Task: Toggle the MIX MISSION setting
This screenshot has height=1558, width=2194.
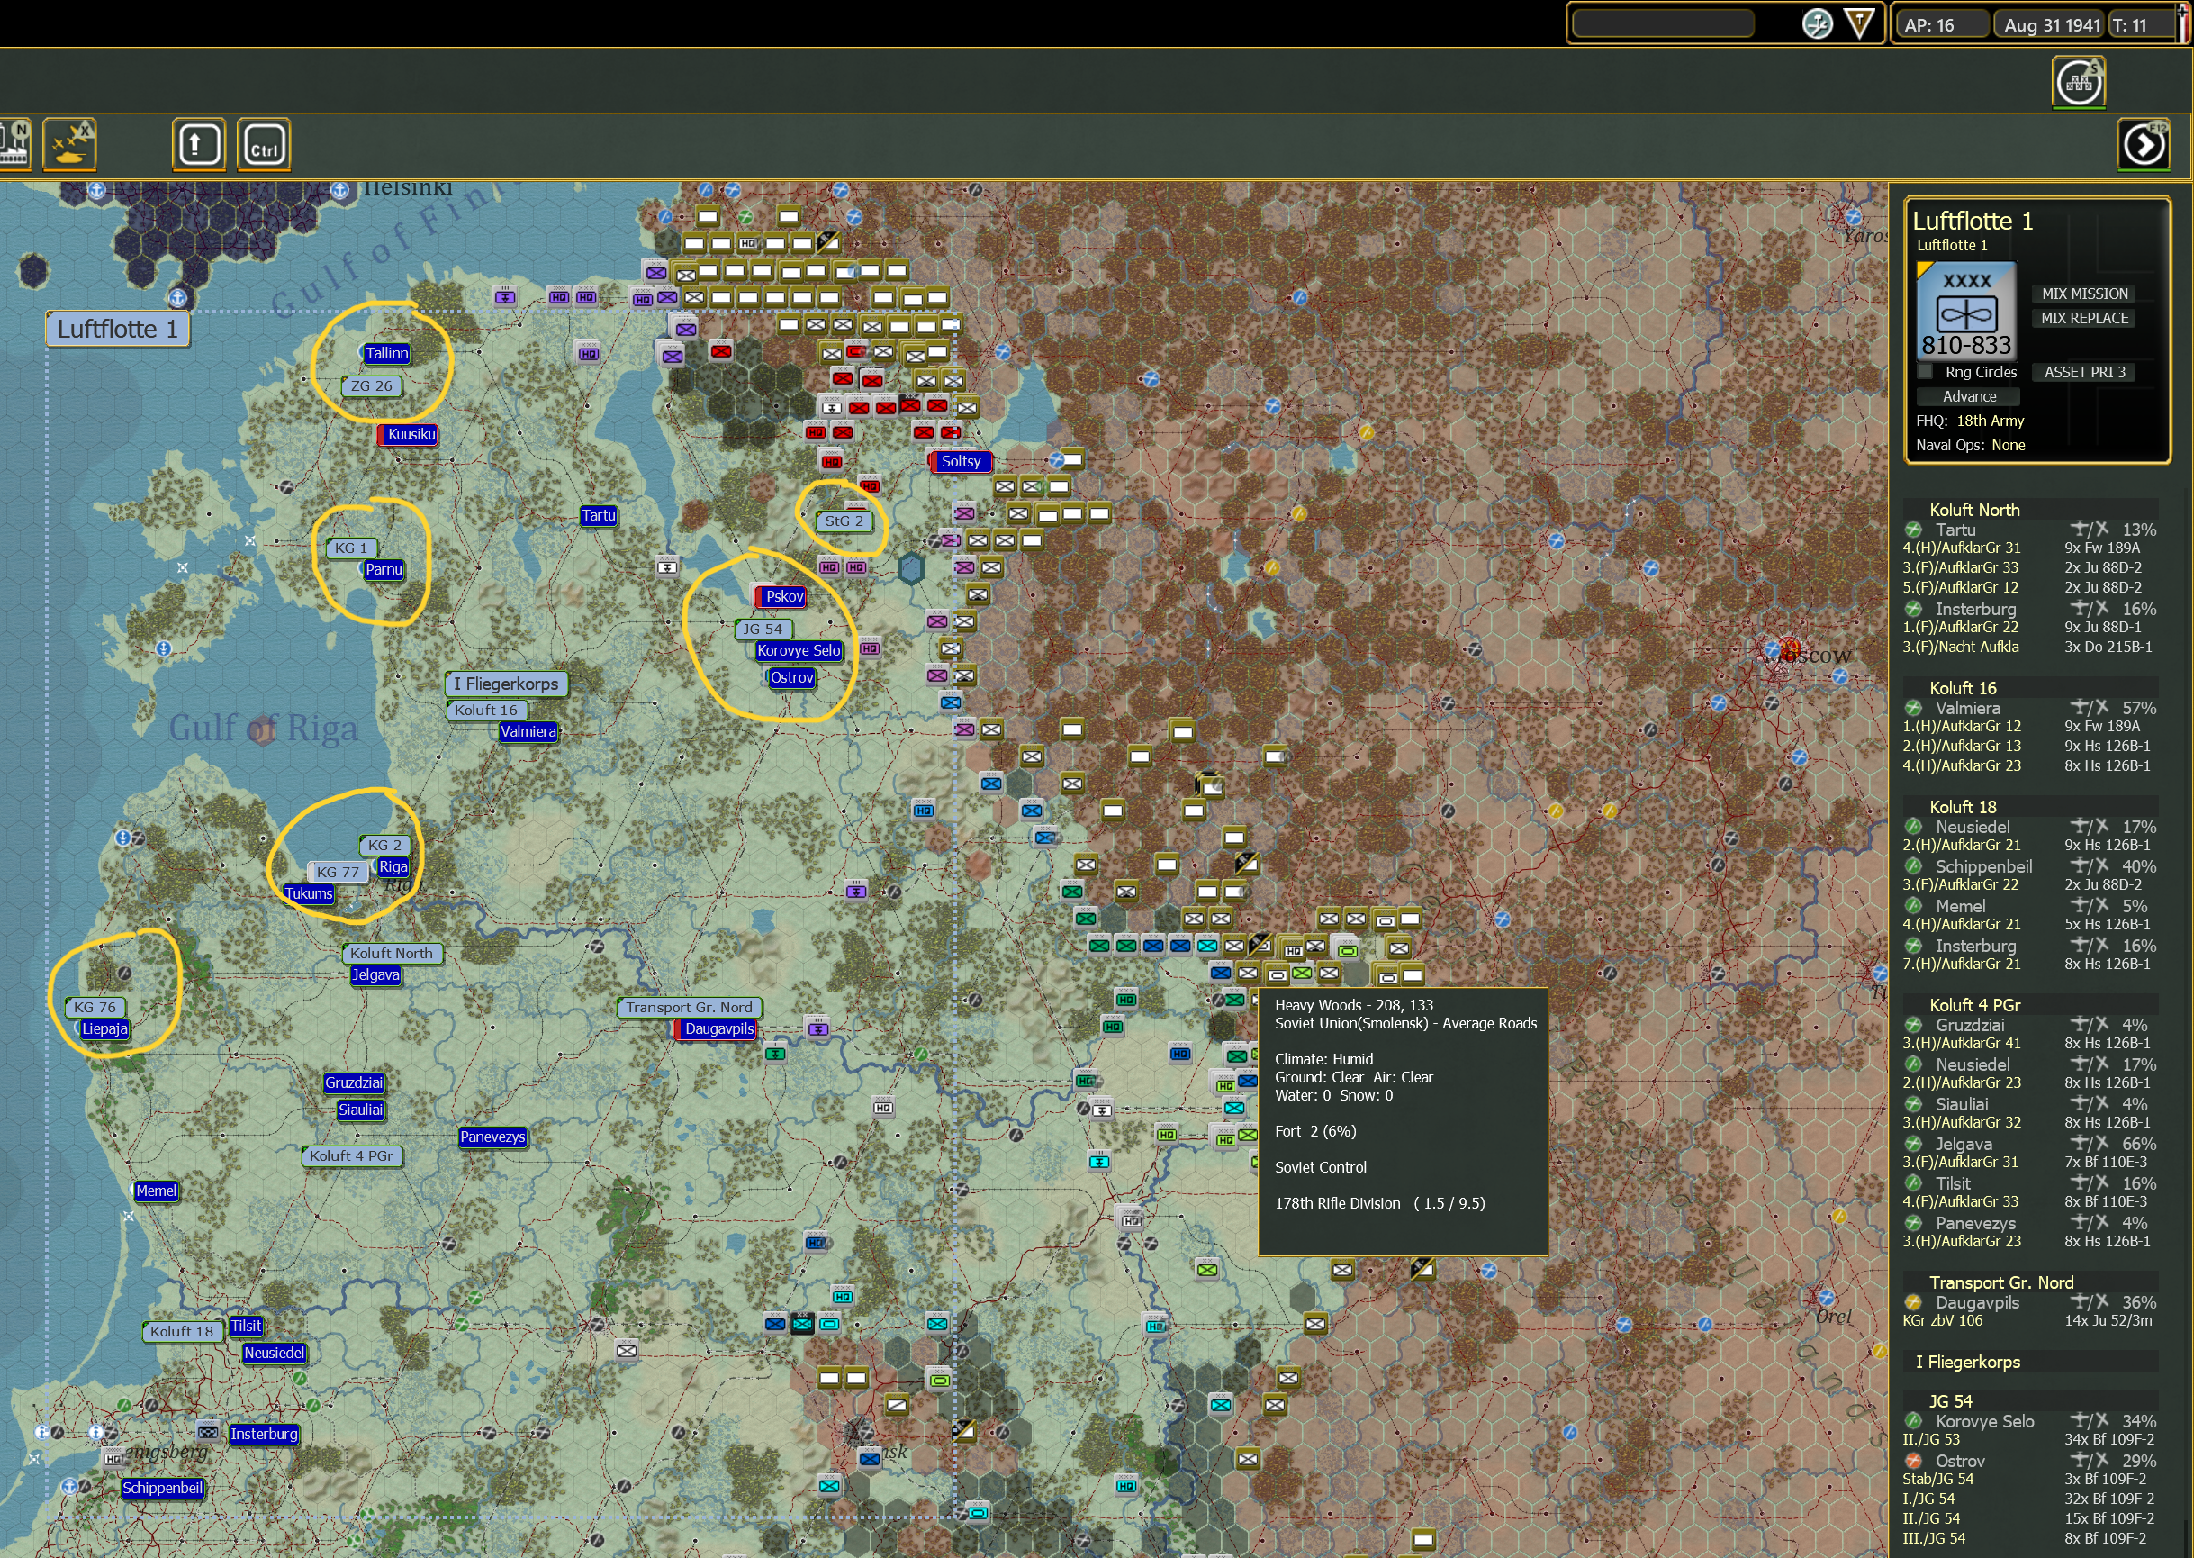Action: coord(2084,294)
